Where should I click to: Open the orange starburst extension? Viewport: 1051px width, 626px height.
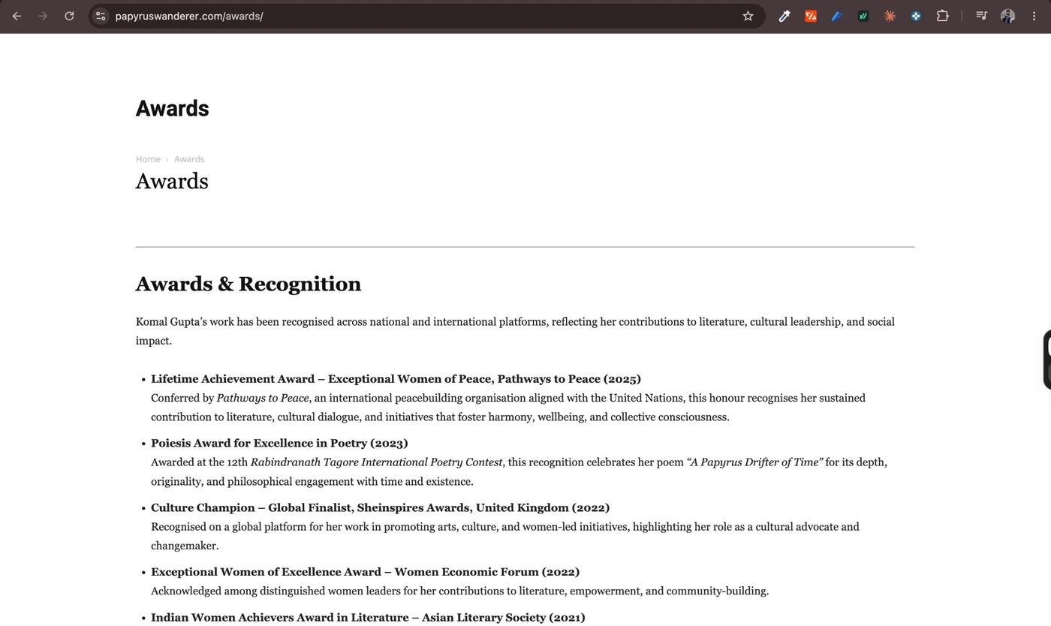point(890,16)
